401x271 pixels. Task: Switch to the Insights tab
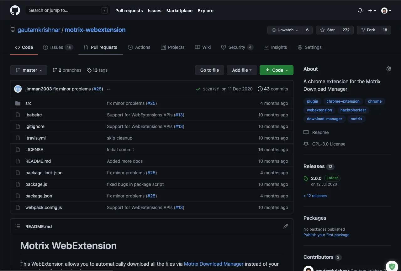[275, 47]
